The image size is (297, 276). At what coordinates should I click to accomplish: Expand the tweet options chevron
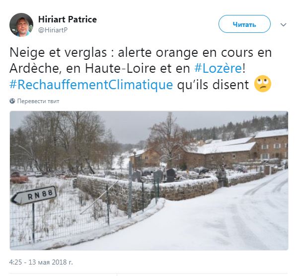coord(283,25)
